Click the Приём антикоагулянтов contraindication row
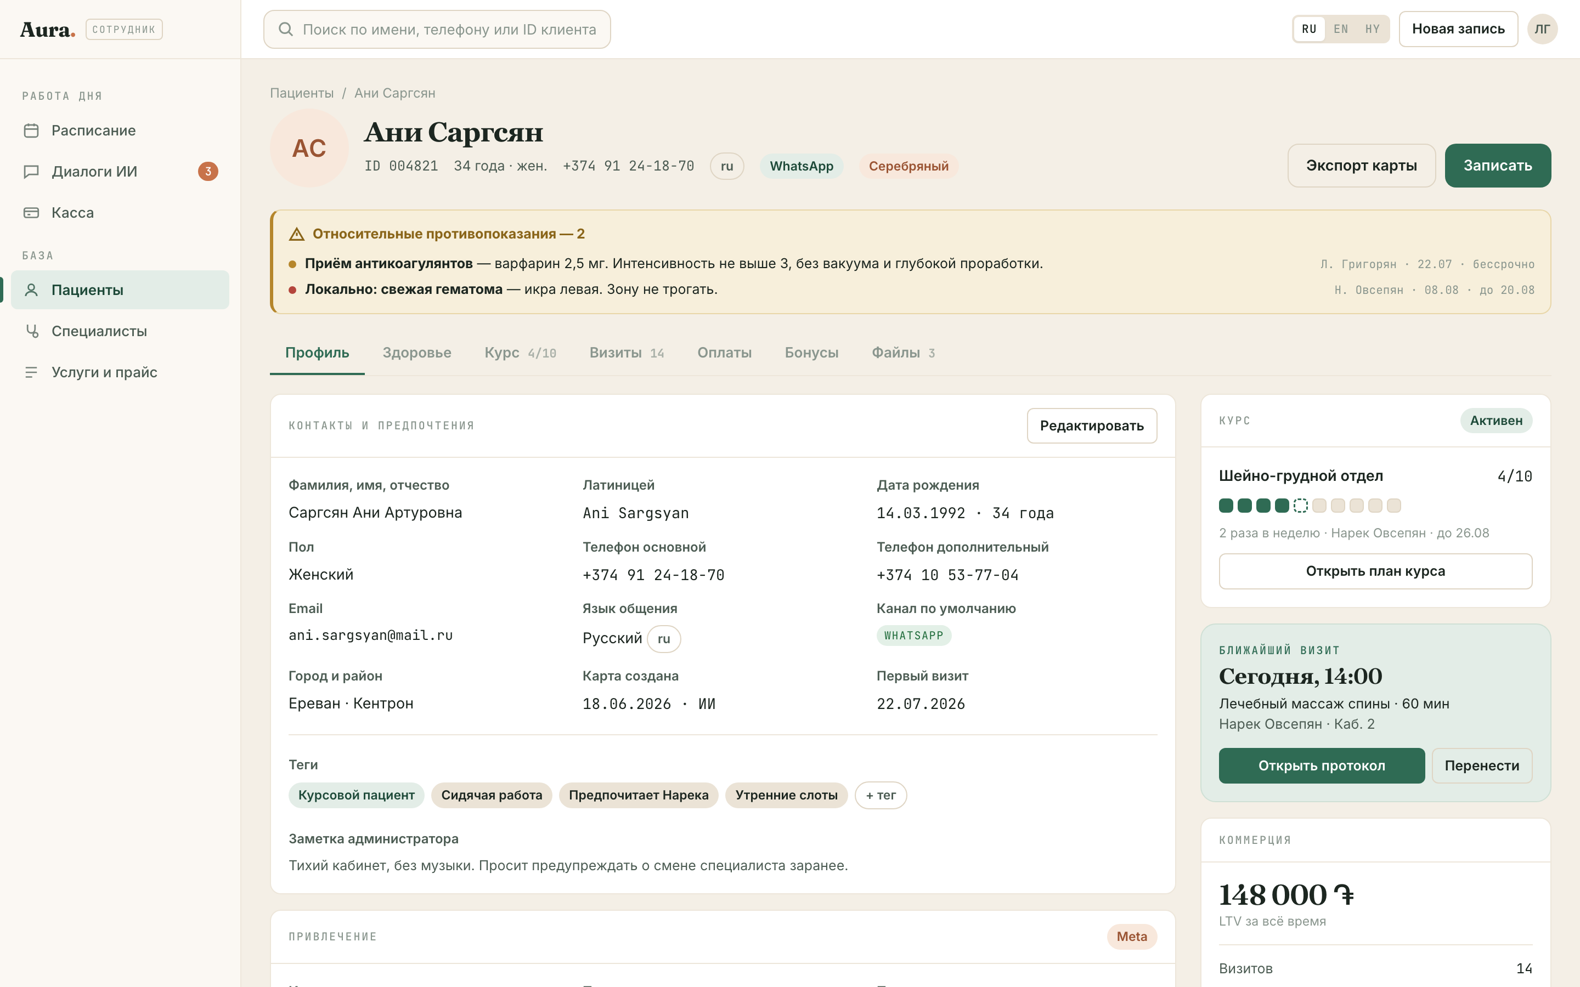1580x987 pixels. [911, 264]
